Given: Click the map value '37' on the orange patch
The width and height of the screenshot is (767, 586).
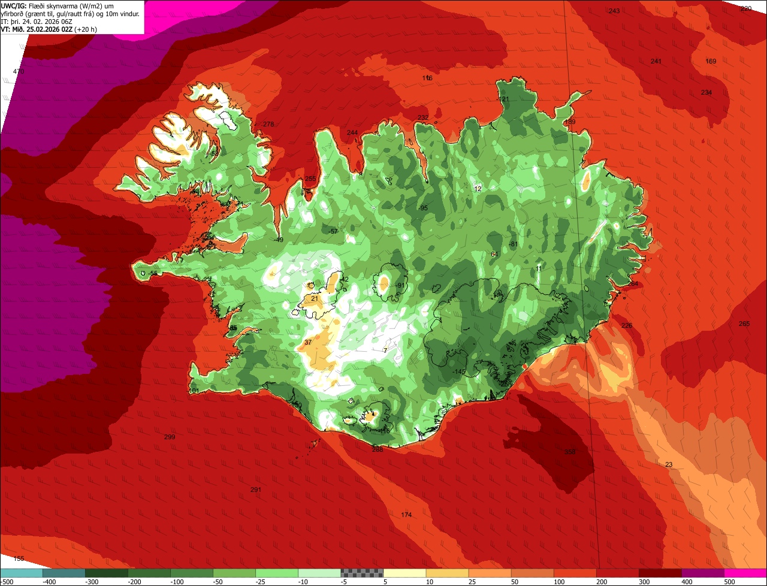Looking at the screenshot, I should coord(308,343).
